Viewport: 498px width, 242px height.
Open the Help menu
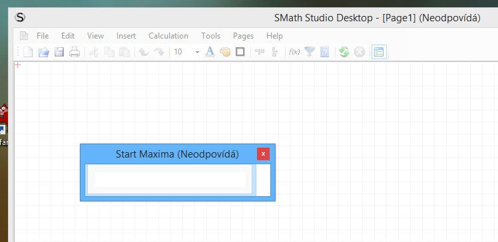pyautogui.click(x=275, y=36)
